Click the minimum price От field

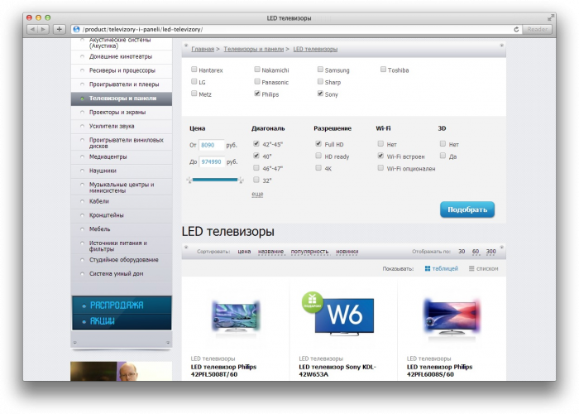click(x=211, y=145)
